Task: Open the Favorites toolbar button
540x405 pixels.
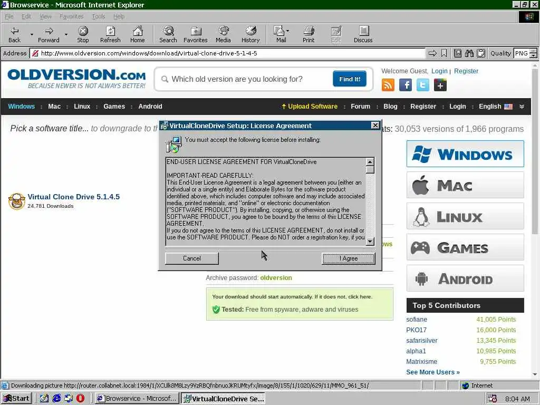Action: (x=195, y=34)
